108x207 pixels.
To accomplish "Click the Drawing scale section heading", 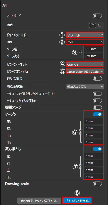I will (x=17, y=184).
